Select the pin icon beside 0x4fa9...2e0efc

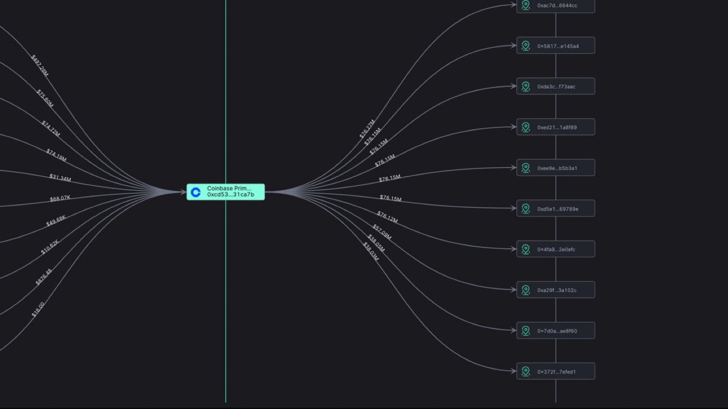click(525, 249)
